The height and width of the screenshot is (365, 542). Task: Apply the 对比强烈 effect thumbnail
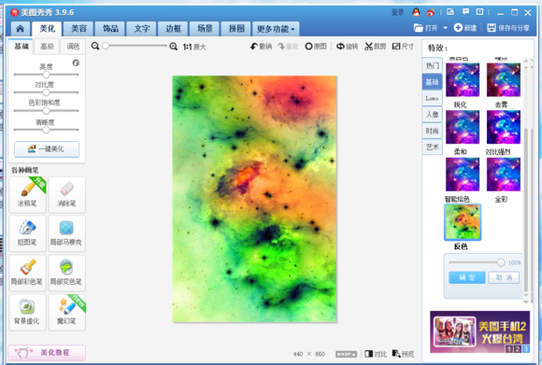point(504,127)
